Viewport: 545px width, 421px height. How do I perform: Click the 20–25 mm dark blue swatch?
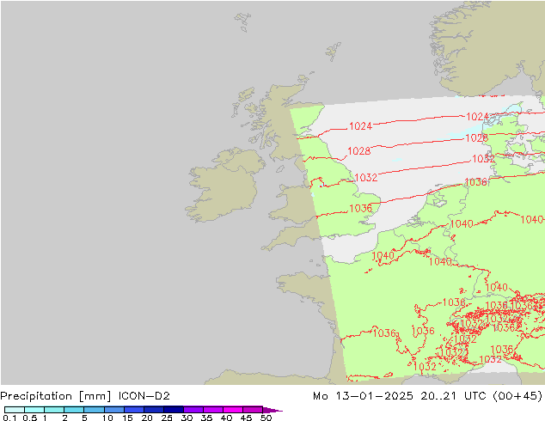pyautogui.click(x=154, y=410)
